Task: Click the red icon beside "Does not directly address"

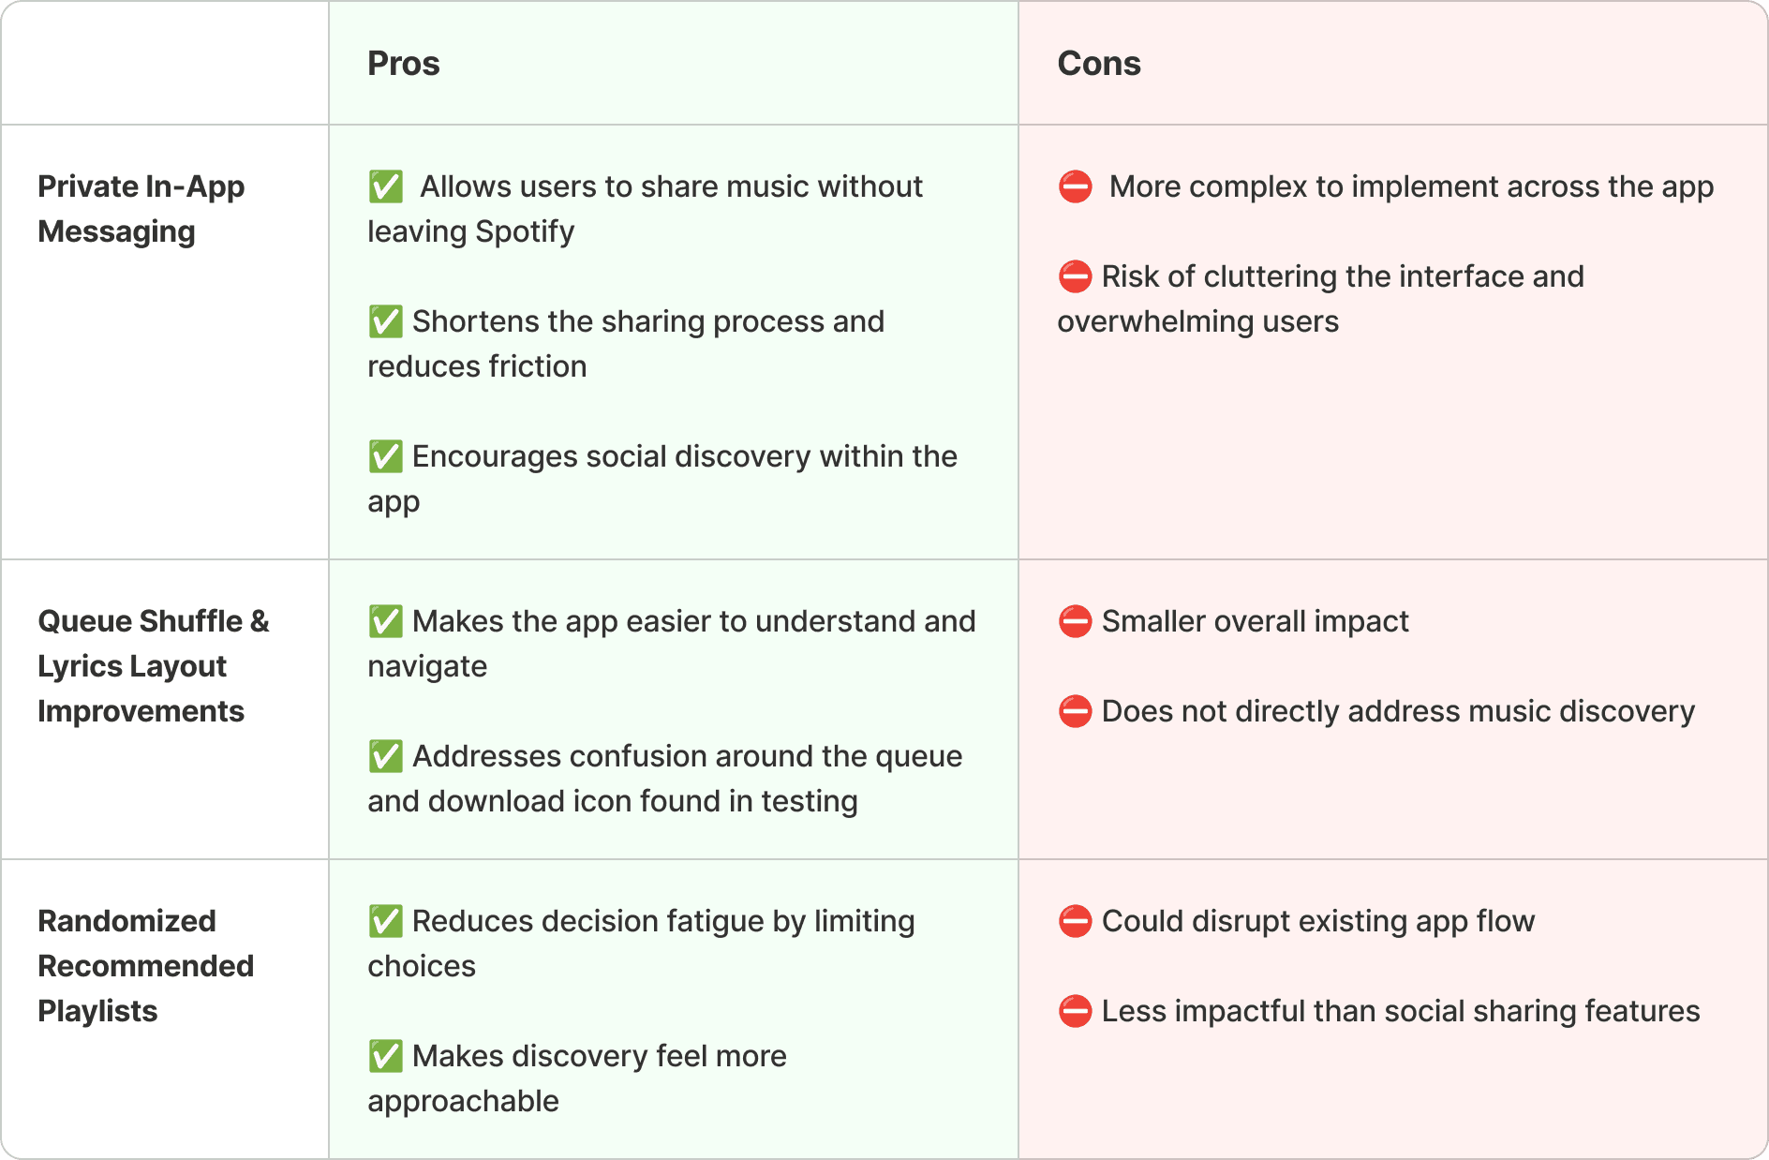Action: coord(1075,711)
